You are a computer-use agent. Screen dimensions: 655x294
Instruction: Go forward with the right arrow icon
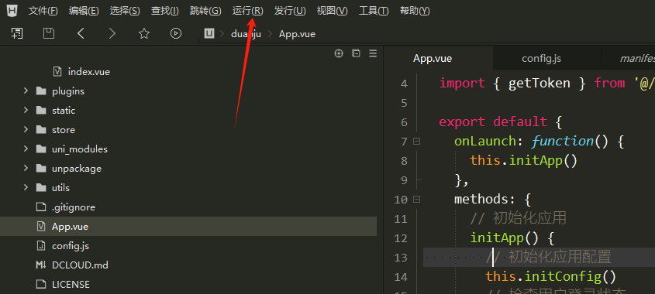(112, 33)
